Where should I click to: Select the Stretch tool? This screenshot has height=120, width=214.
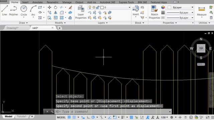tap(49, 18)
